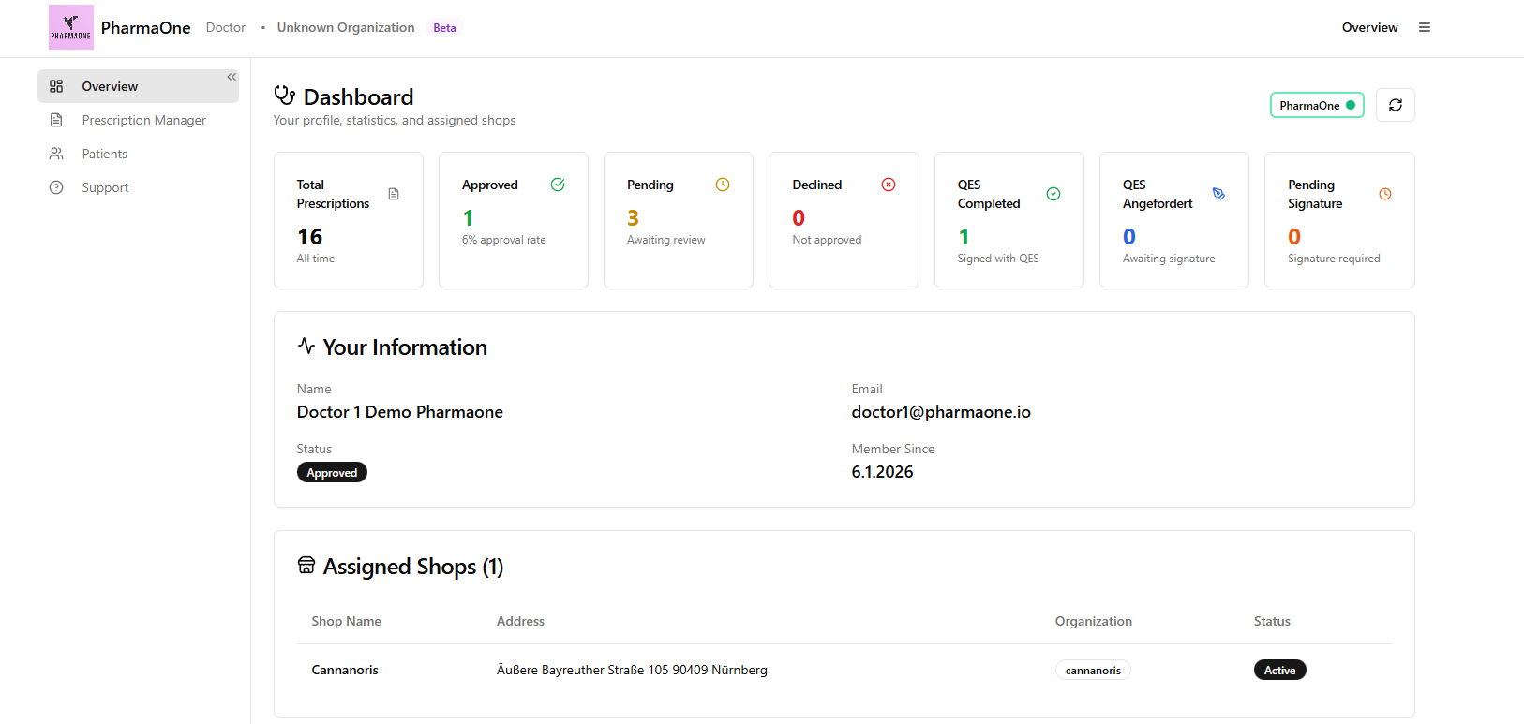Click the Declined red X icon
Viewport: 1524px width, 724px height.
click(889, 185)
